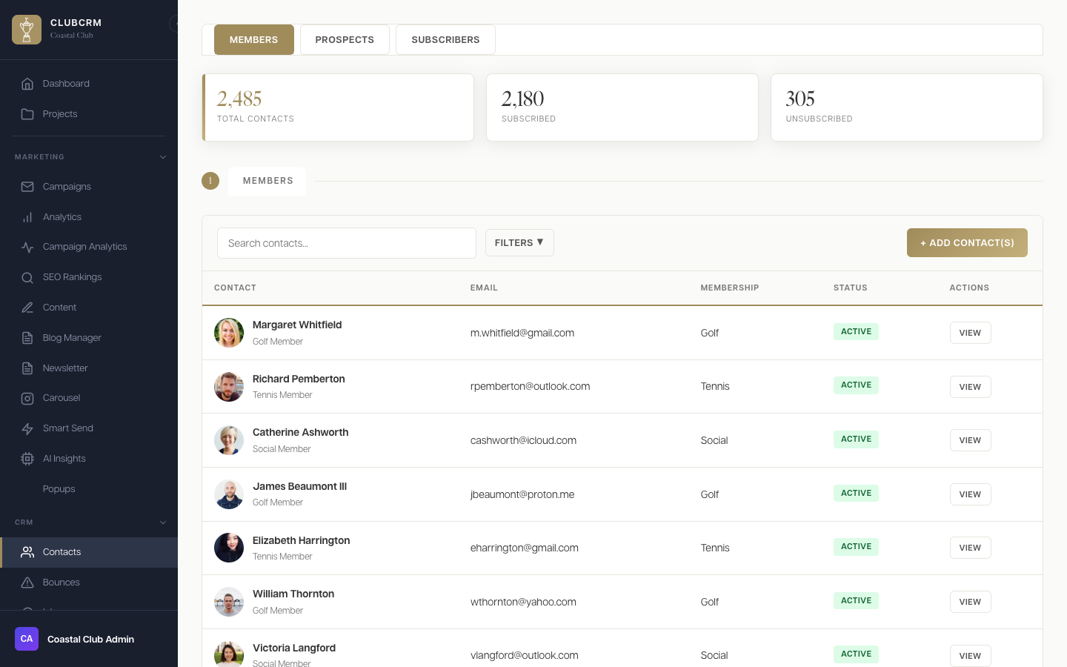Open the Total Contacts stat card
The image size is (1067, 667).
pyautogui.click(x=338, y=107)
